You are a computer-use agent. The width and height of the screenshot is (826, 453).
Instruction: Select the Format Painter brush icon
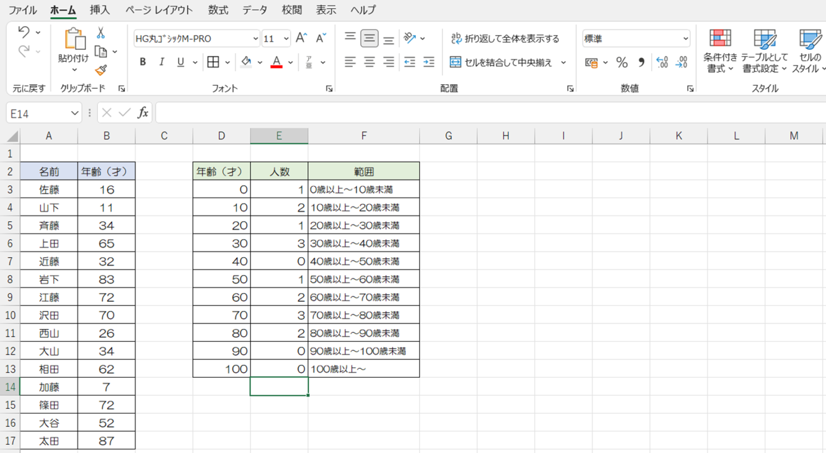[x=101, y=70]
